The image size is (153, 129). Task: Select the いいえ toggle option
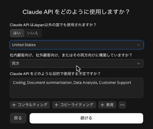33,33
